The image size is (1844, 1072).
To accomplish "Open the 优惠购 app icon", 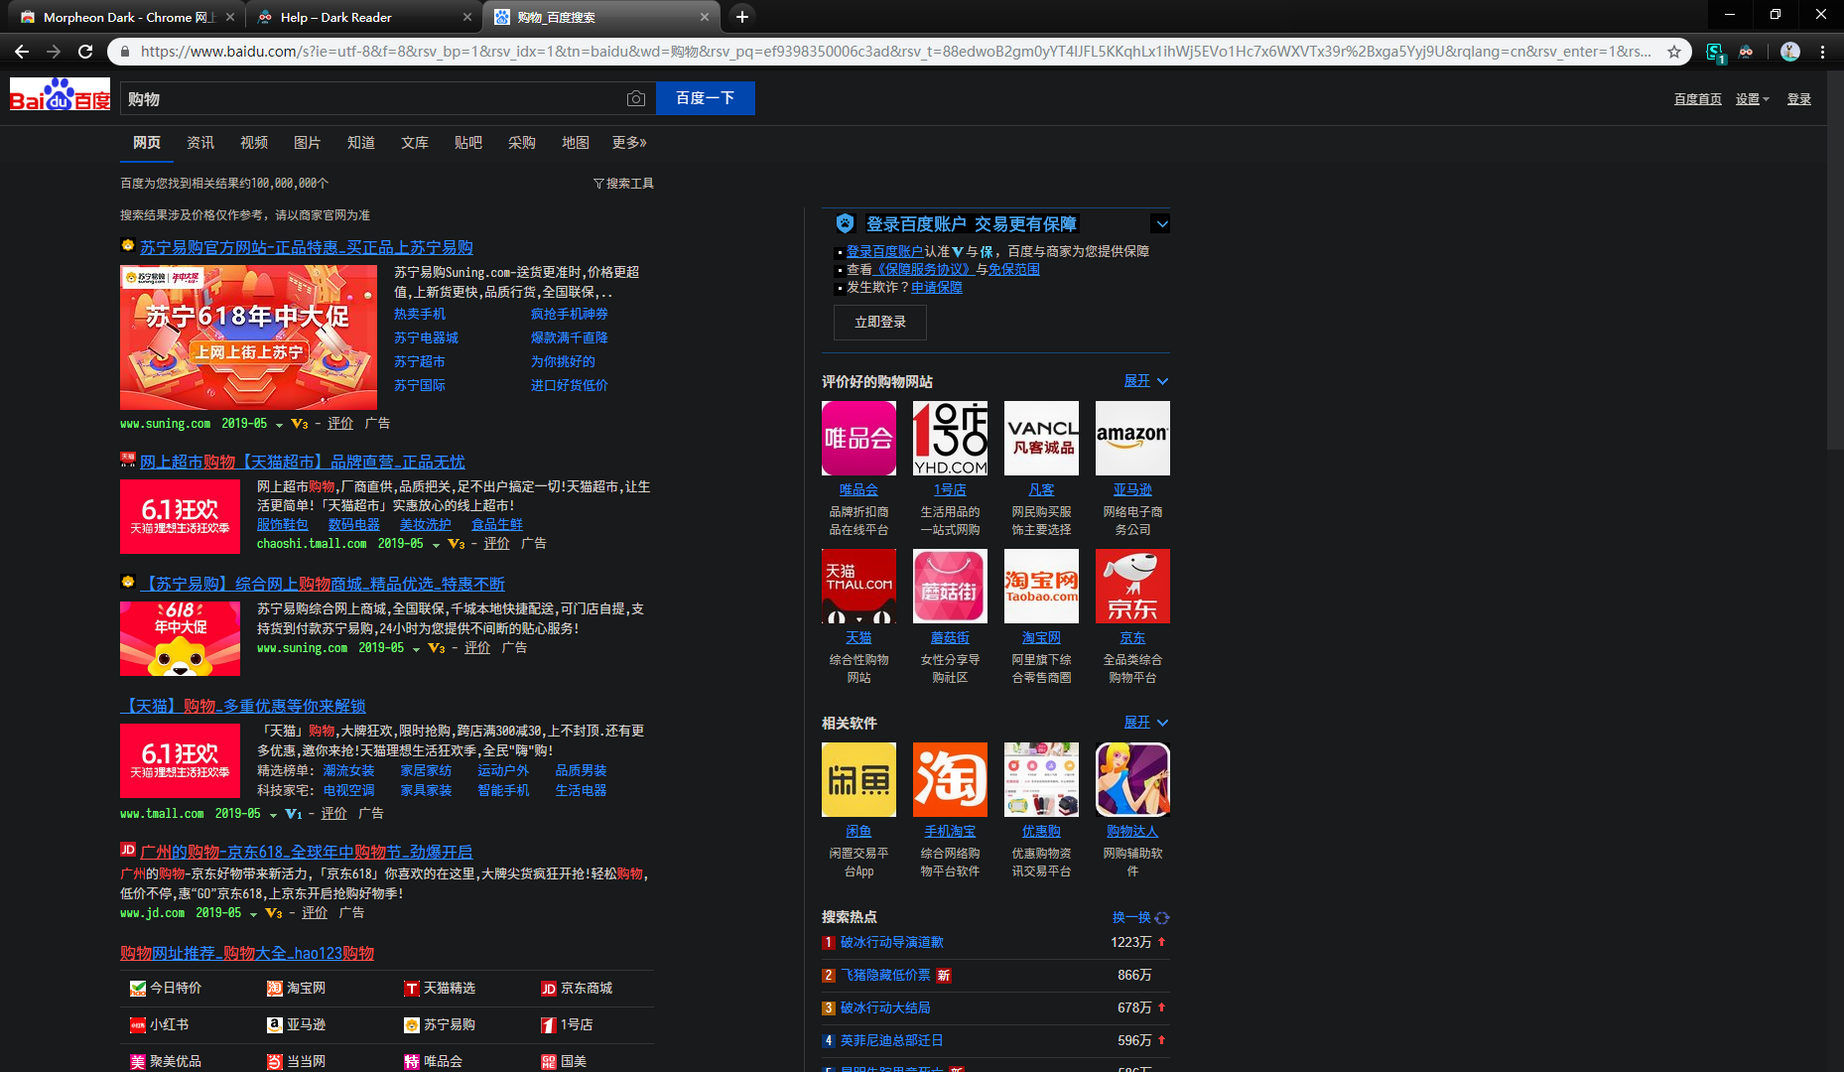I will [1041, 779].
